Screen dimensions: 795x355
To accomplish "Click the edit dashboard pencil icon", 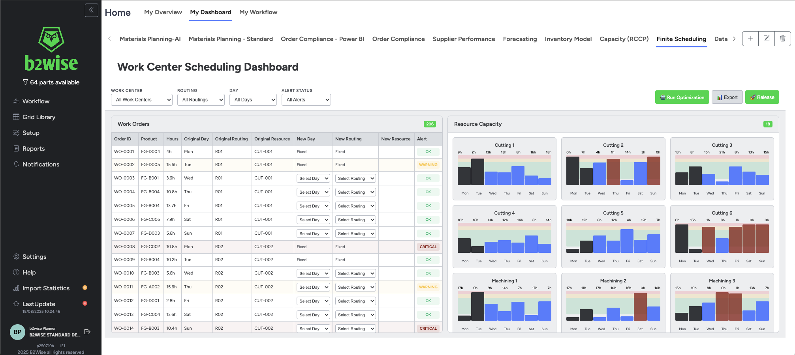I will click(766, 39).
